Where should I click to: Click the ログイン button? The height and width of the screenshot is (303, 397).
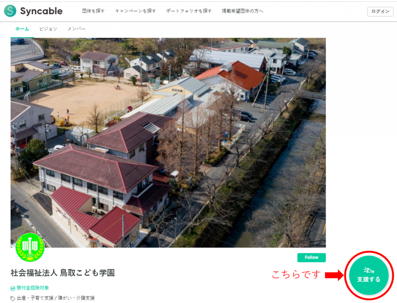[x=380, y=11]
